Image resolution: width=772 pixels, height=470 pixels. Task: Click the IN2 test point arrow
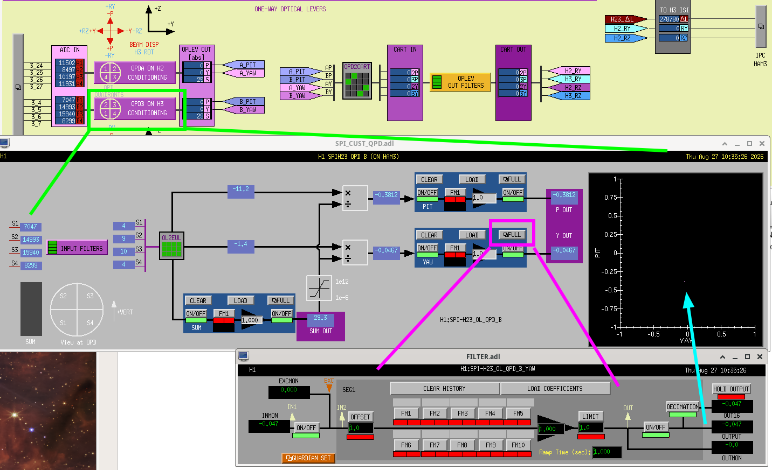coord(342,416)
